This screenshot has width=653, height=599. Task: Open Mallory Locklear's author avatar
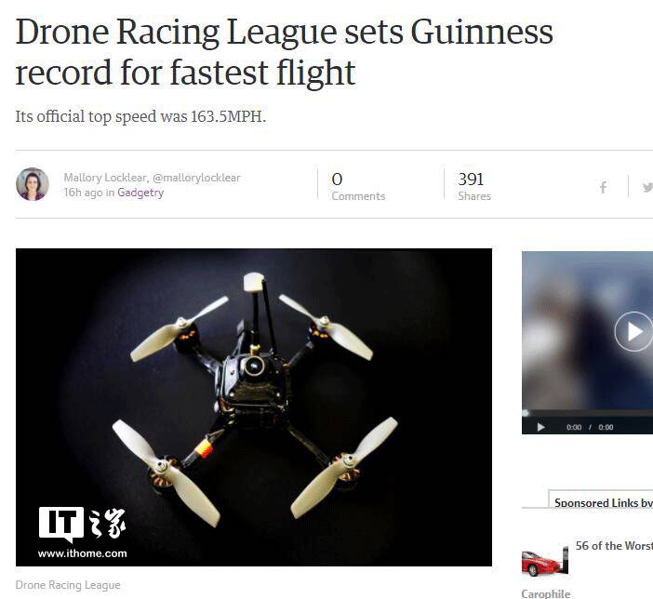click(33, 184)
